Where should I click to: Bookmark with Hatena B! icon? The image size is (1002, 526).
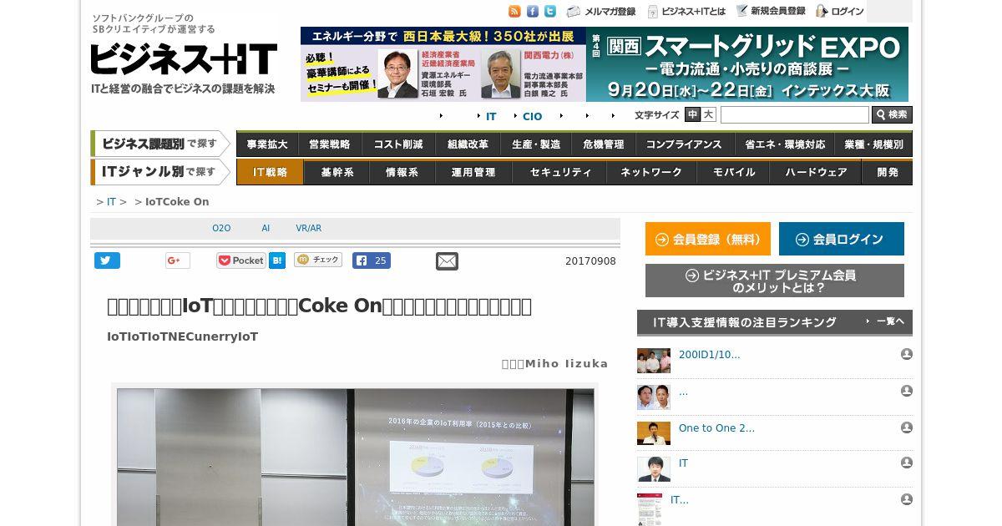pos(277,260)
